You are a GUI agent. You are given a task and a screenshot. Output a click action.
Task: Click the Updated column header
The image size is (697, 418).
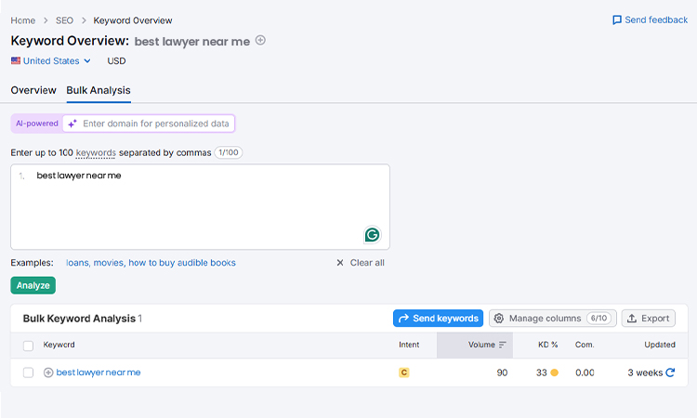click(x=660, y=345)
